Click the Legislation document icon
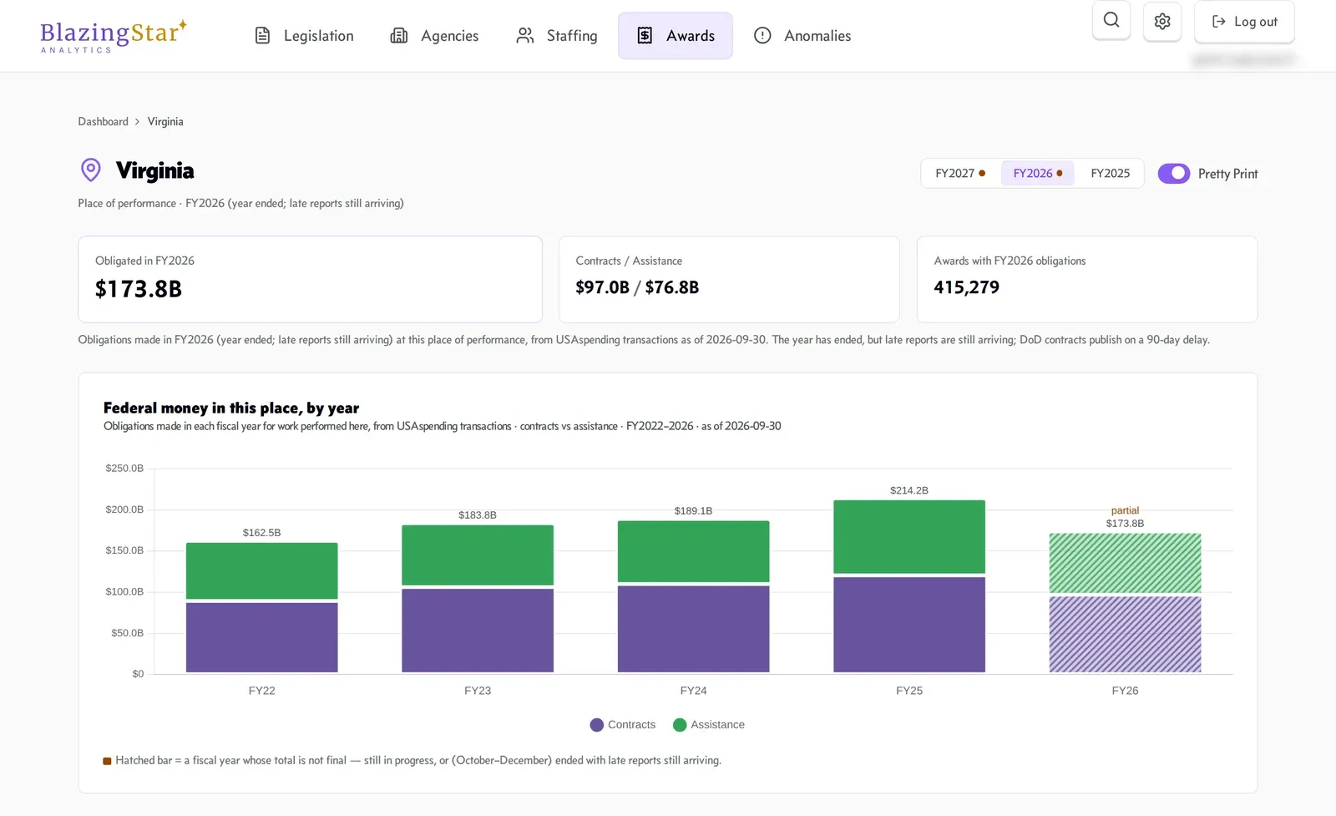Viewport: 1336px width, 816px height. [262, 36]
